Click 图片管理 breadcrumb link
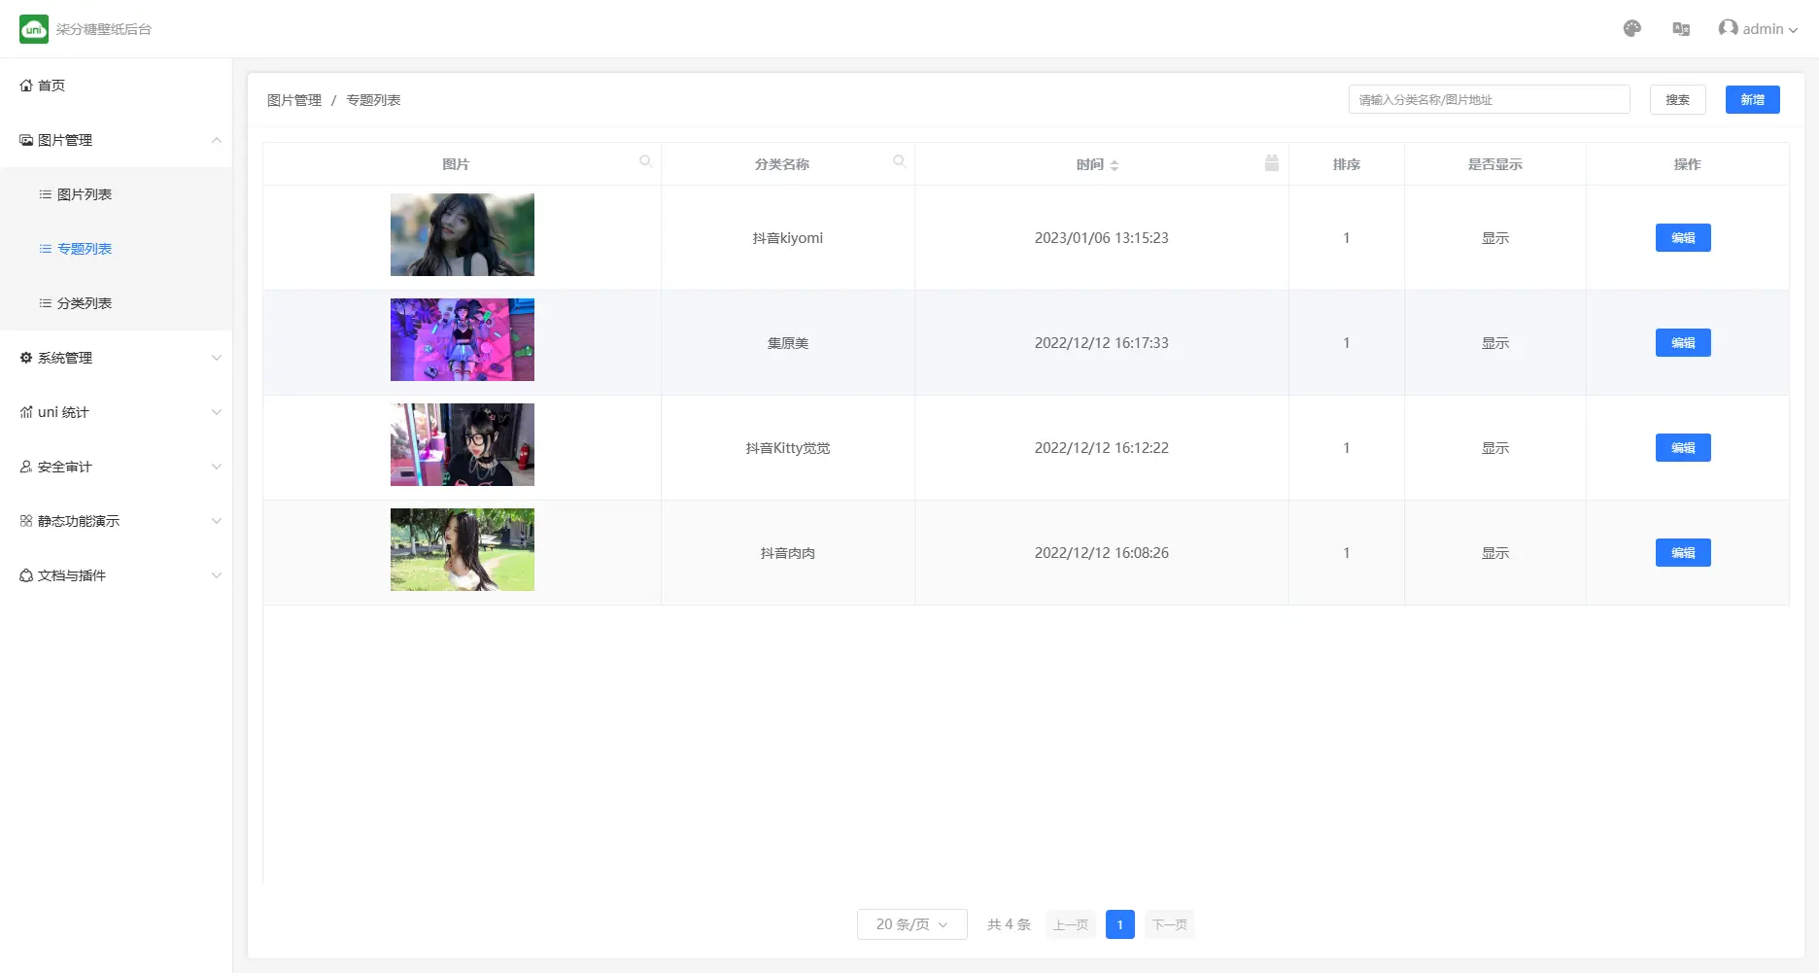This screenshot has height=973, width=1819. pyautogui.click(x=294, y=100)
